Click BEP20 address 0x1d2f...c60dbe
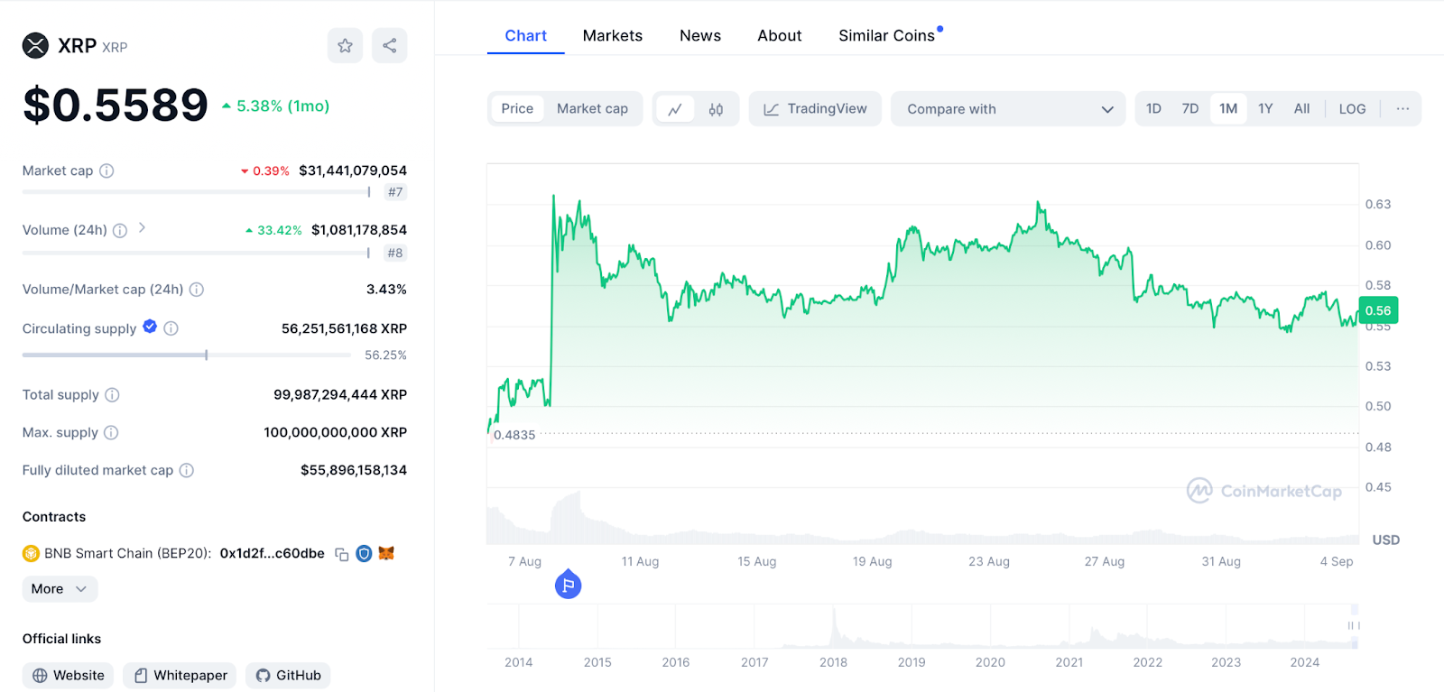The width and height of the screenshot is (1444, 692). point(273,553)
